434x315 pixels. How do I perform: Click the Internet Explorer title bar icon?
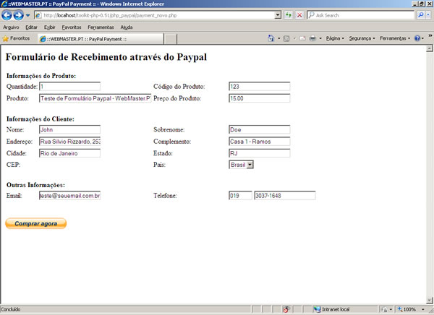click(x=4, y=4)
